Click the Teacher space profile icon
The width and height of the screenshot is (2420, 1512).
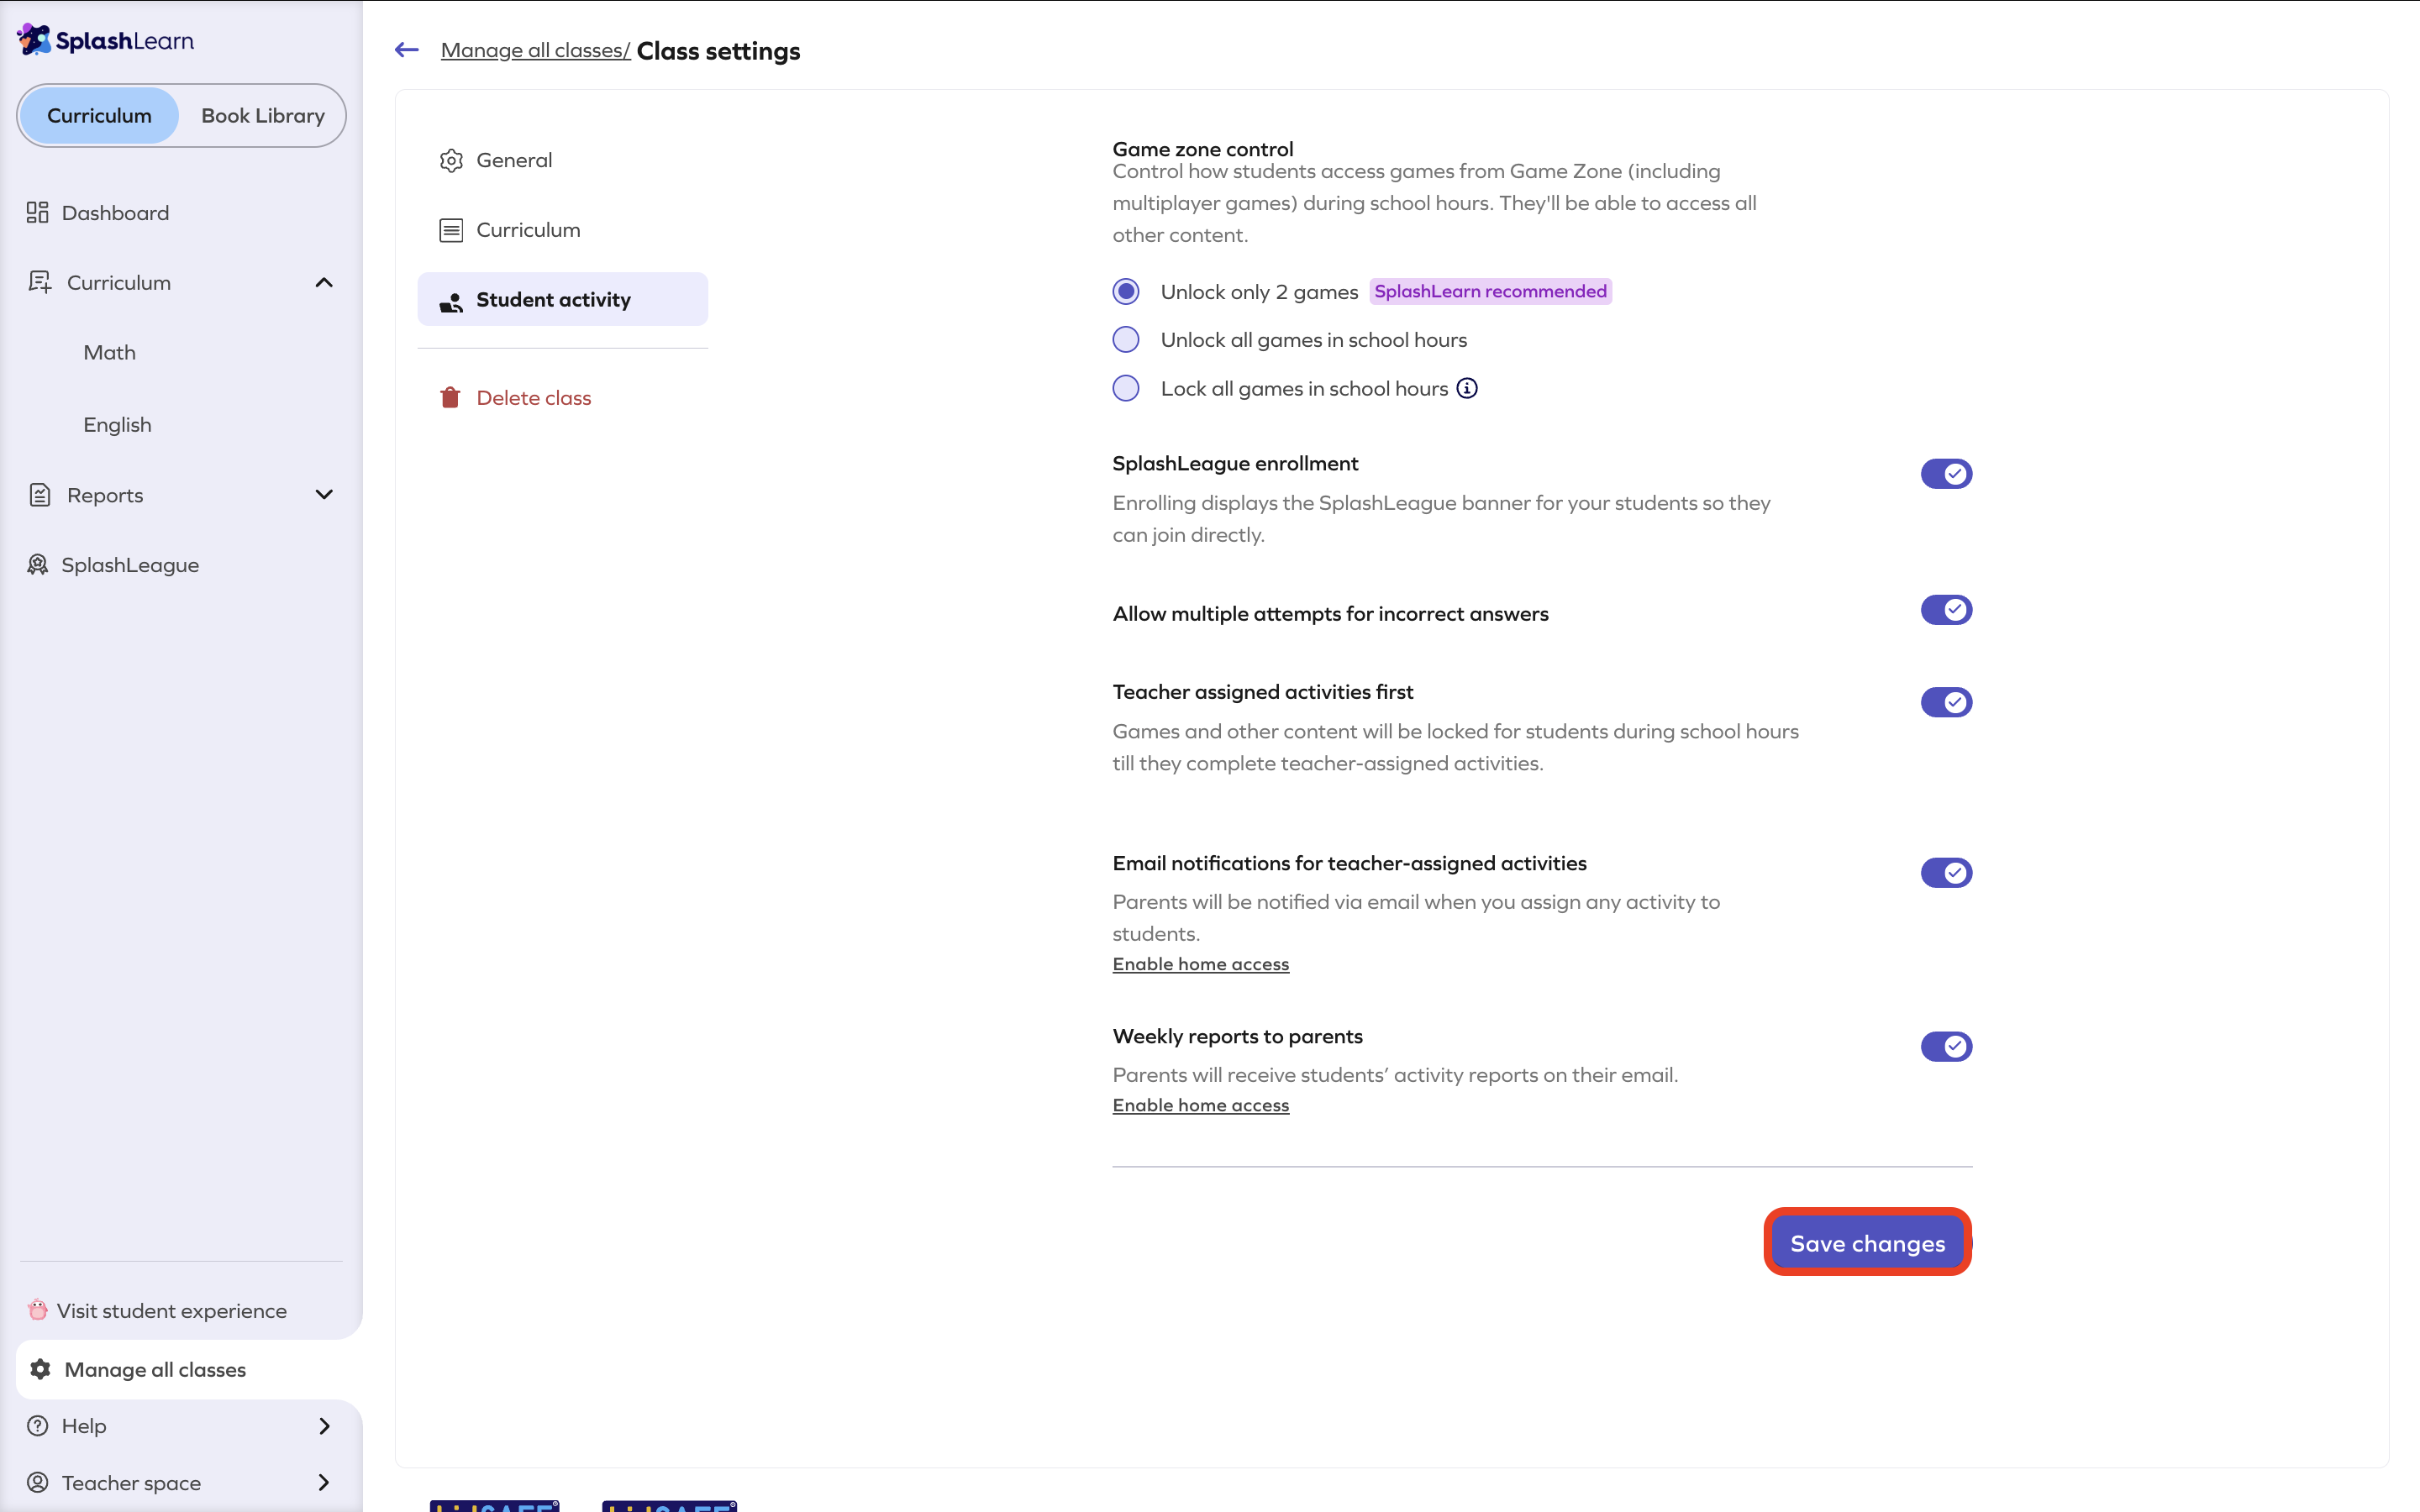tap(38, 1482)
